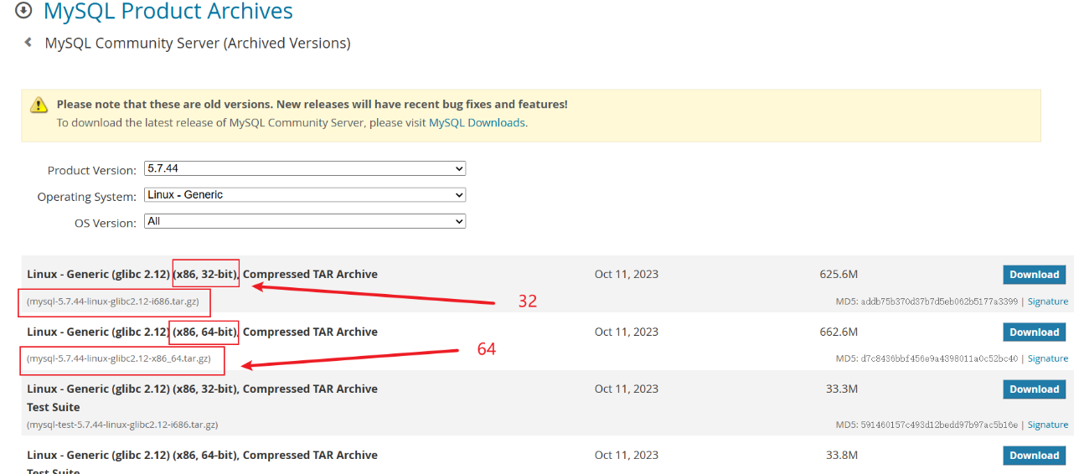Follow the MySQL Downloads link

[x=477, y=122]
